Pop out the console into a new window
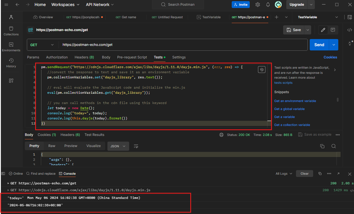 [338, 174]
